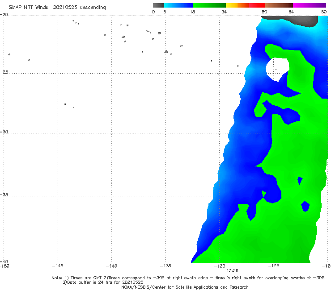Click the NOAA/NESDIS credit line
Image resolution: width=331 pixels, height=290 pixels.
click(x=185, y=287)
